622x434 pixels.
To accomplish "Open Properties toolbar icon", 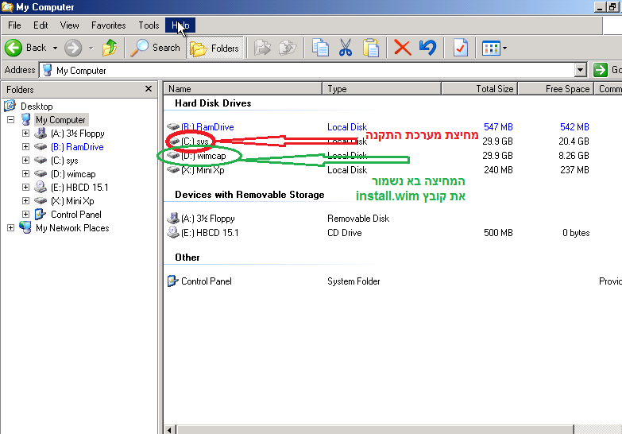I will [x=460, y=48].
